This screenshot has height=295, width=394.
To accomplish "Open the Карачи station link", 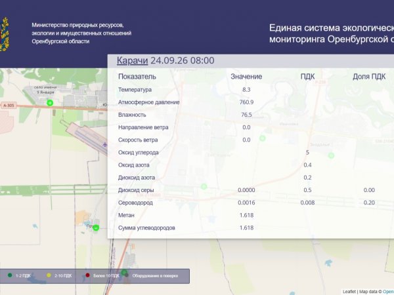I will (132, 60).
